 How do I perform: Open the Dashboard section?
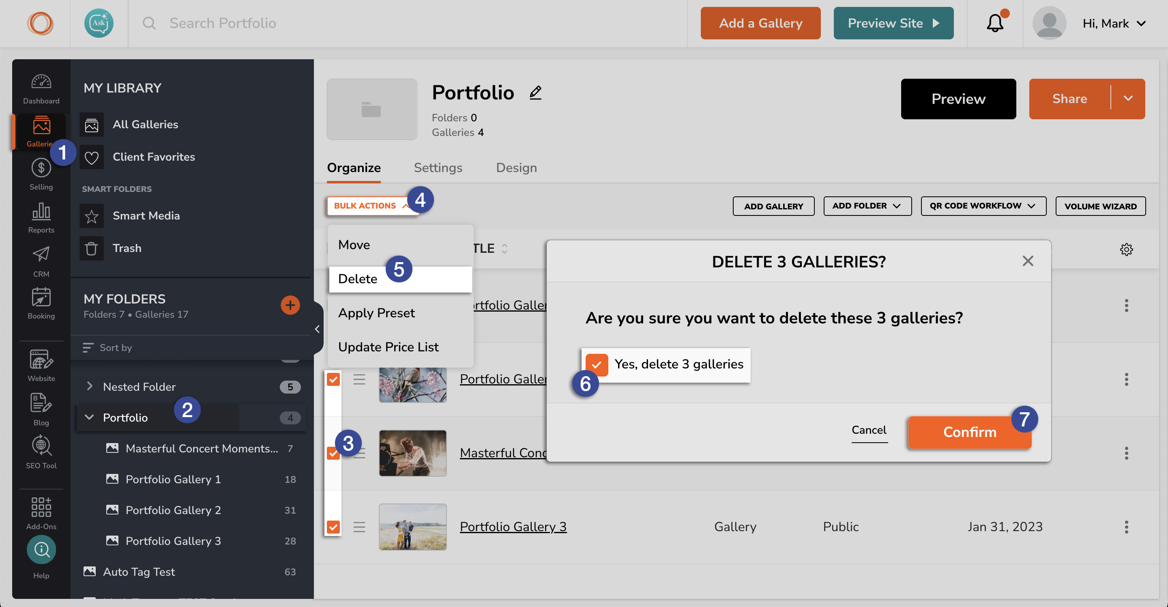click(x=41, y=89)
